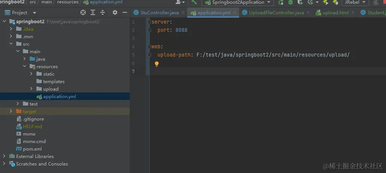Open the JRebel dropdown
Screen dimensions: 386x173
tap(355, 3)
